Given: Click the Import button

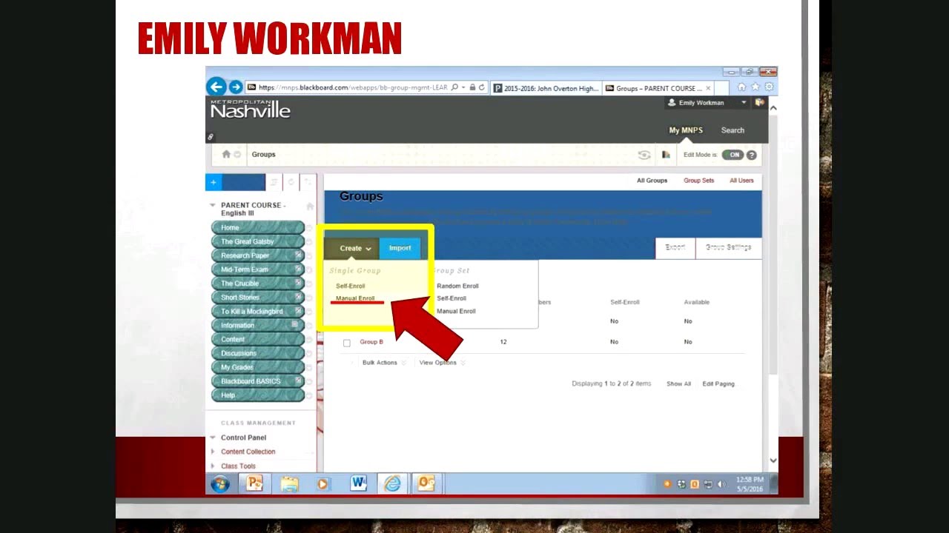Looking at the screenshot, I should click(400, 248).
